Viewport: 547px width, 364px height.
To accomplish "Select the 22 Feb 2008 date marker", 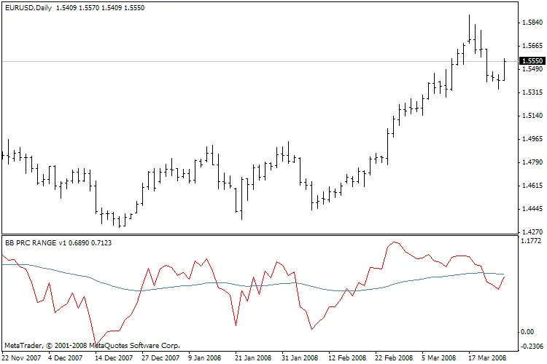I will click(394, 358).
